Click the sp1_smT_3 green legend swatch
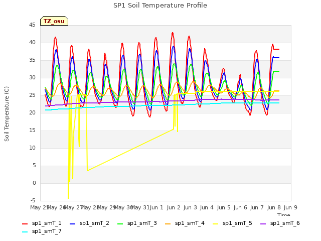This screenshot has width=321, height=241. pyautogui.click(x=120, y=224)
